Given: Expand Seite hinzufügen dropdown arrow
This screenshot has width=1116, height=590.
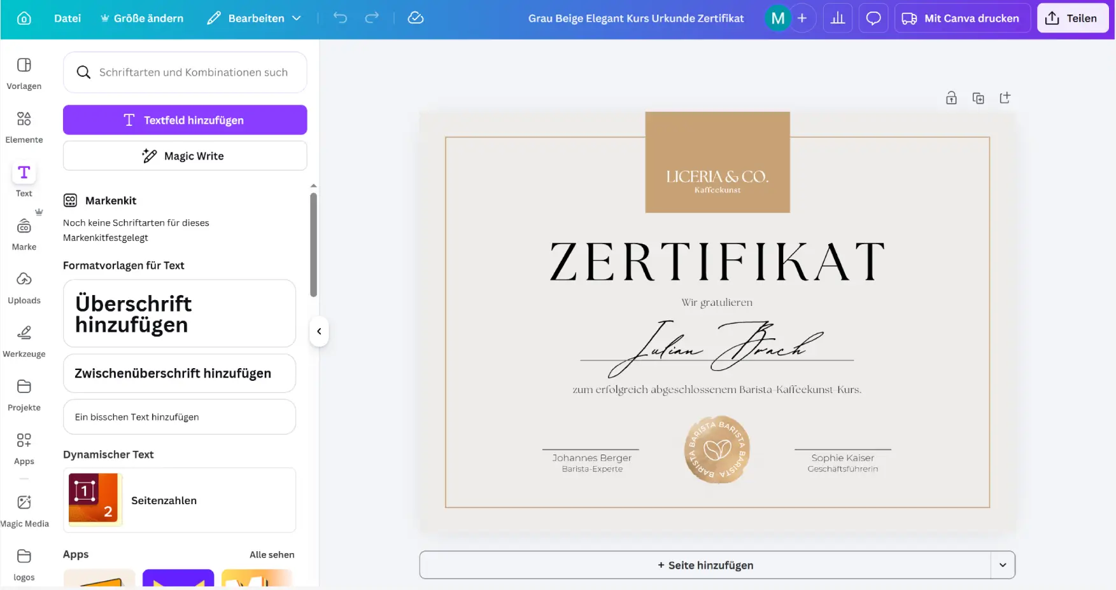Looking at the screenshot, I should point(1003,565).
